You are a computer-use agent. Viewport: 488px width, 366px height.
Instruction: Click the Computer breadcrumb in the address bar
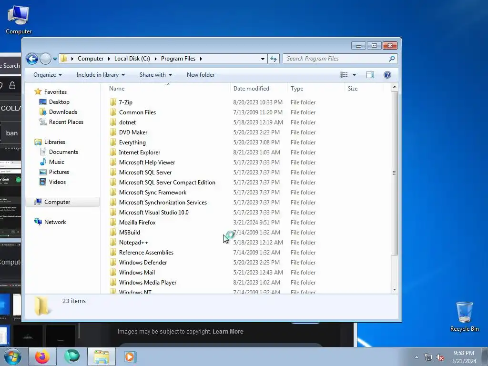tap(91, 59)
